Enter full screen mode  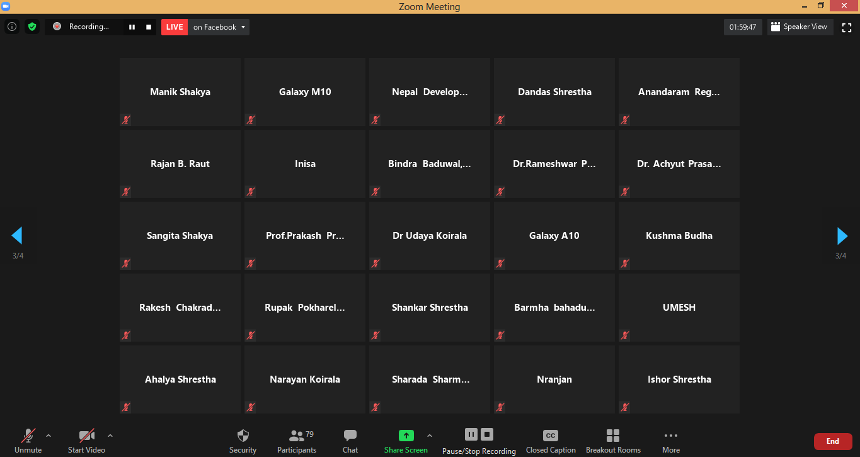[847, 27]
